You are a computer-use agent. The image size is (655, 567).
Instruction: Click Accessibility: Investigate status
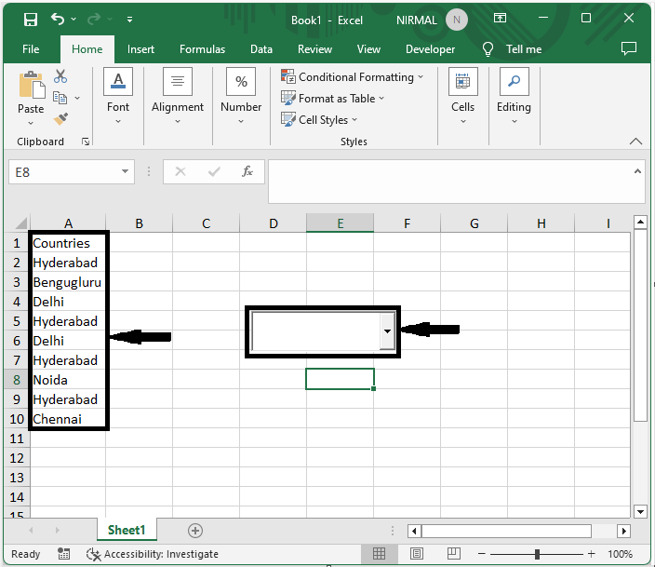[152, 554]
